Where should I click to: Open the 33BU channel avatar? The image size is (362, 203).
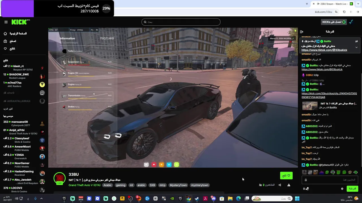coord(60,178)
